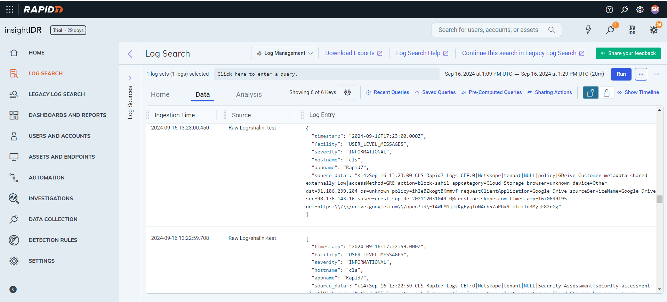The image size is (667, 302).
Task: Expand the Log Sources panel chevron
Action: pyautogui.click(x=130, y=78)
